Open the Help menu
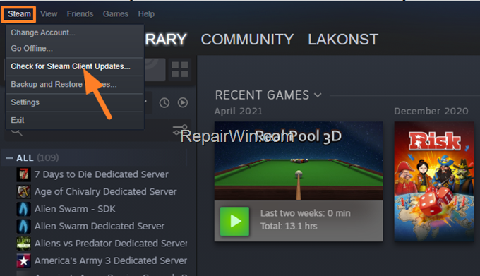This screenshot has width=480, height=276. [146, 14]
